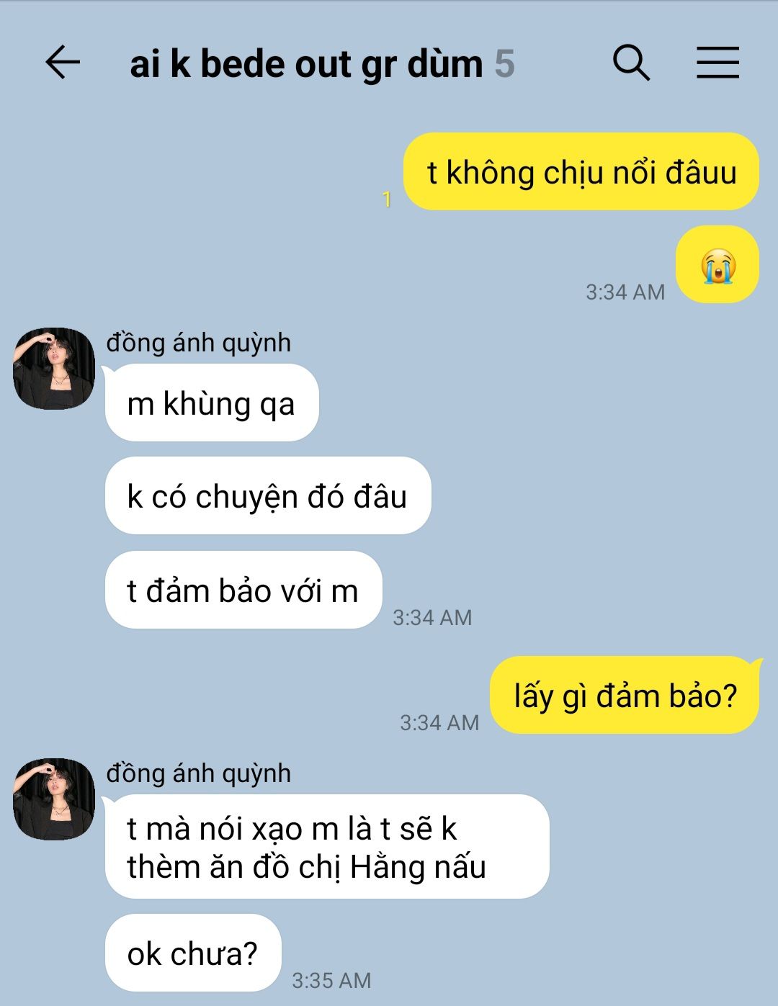Select message 't đảm bảo với m'
Screen dimensions: 778x1006
coord(243,590)
